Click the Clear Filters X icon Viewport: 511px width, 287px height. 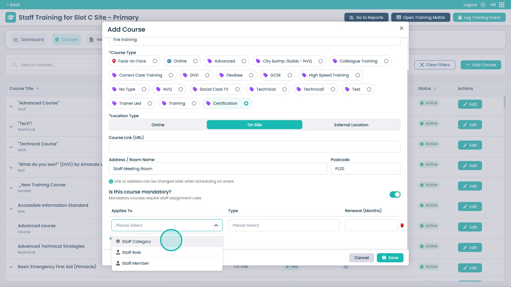422,65
